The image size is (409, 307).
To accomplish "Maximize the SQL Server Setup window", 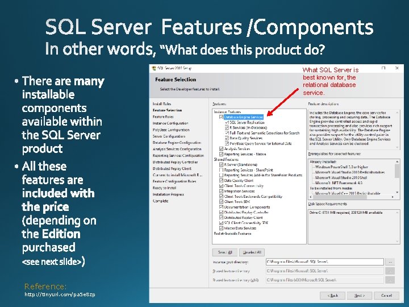I will click(383, 68).
